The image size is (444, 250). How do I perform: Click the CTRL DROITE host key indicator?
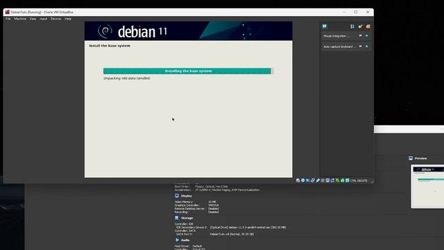point(359,181)
